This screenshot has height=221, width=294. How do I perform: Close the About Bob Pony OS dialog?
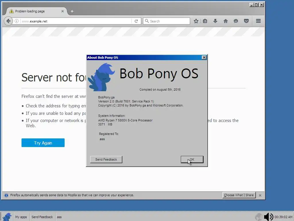point(204,58)
